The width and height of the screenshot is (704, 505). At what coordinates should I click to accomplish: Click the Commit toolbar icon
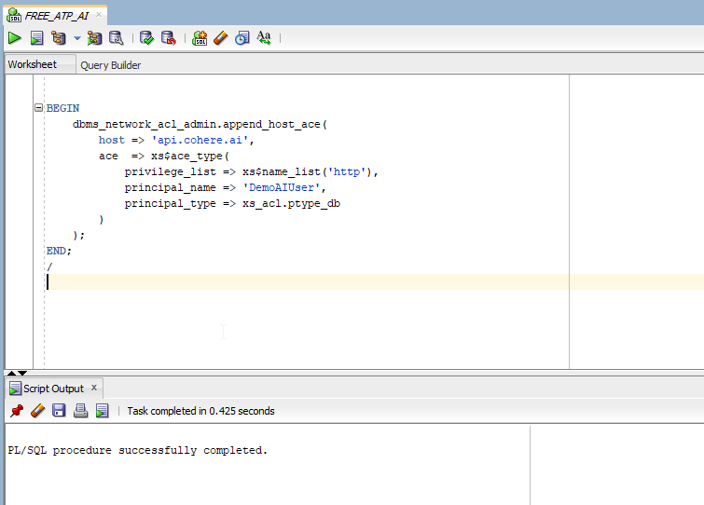[146, 38]
